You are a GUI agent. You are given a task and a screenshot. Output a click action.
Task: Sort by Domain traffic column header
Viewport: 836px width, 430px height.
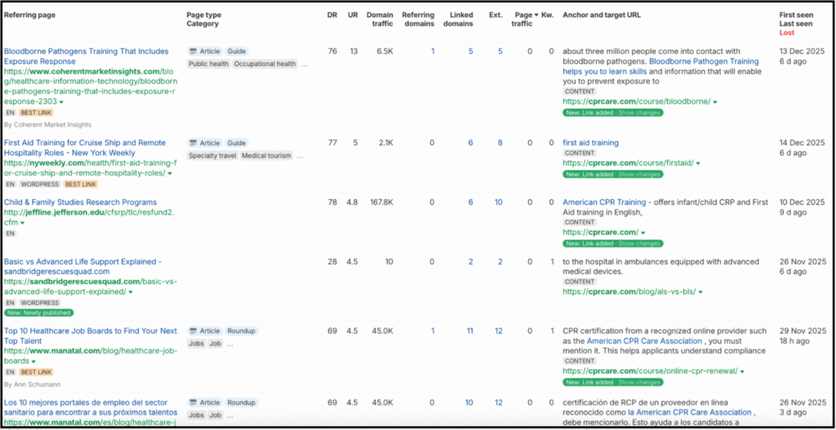tap(380, 20)
